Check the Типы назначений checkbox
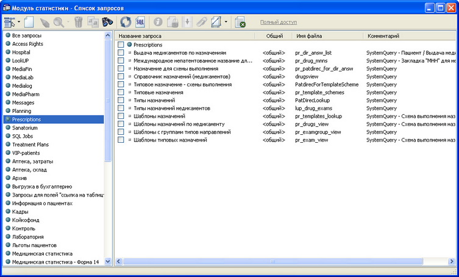The image size is (459, 277). [x=121, y=100]
